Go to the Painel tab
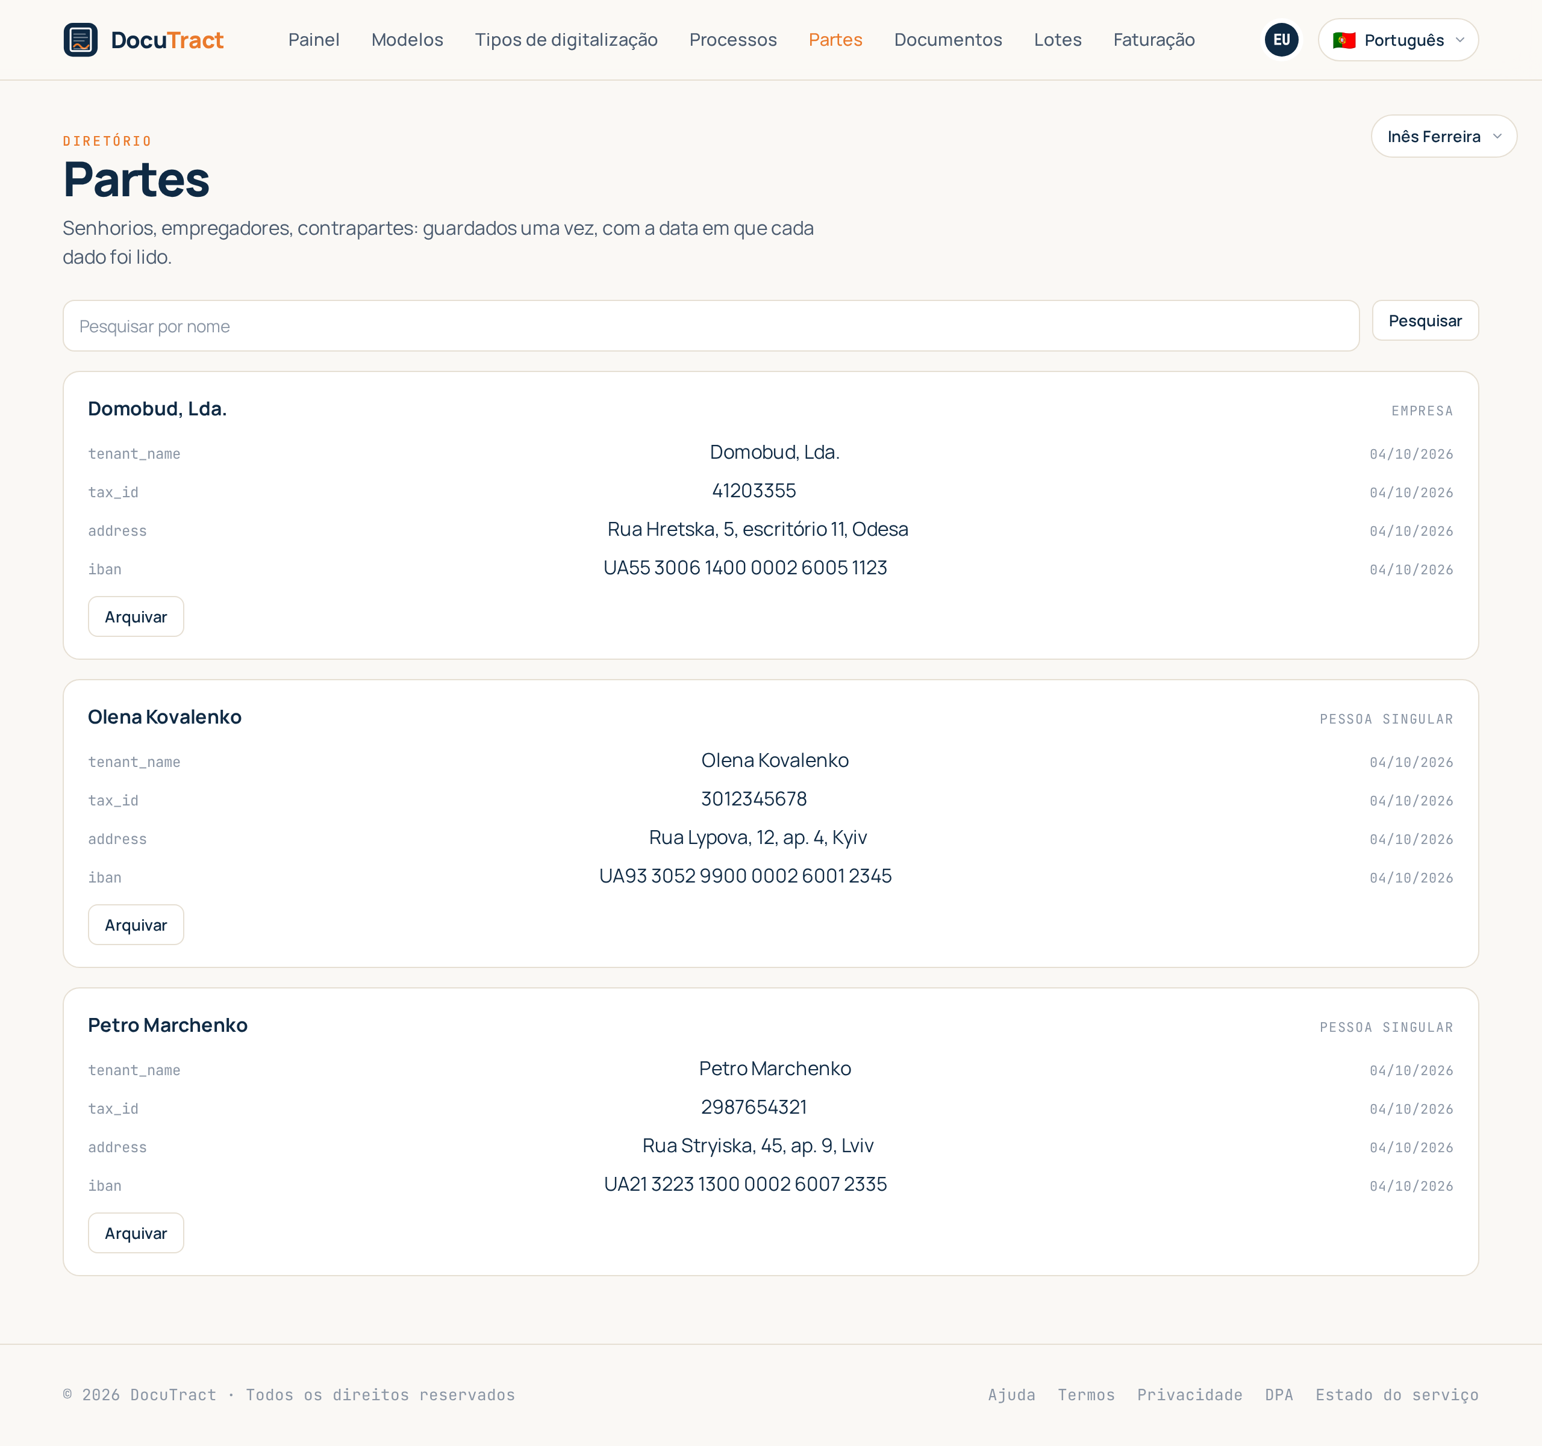1542x1446 pixels. point(314,40)
